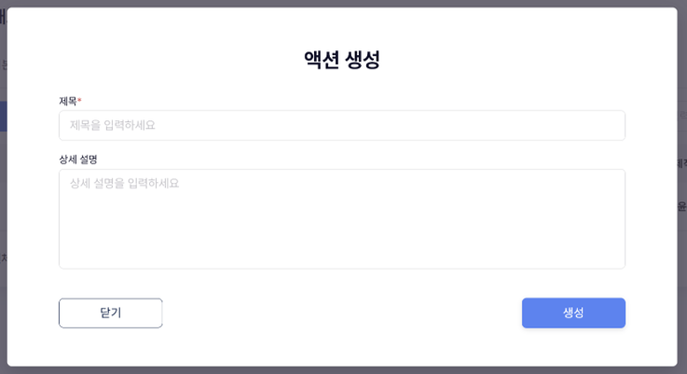
Task: Click the 생성 create button at bottom right
Action: 573,312
